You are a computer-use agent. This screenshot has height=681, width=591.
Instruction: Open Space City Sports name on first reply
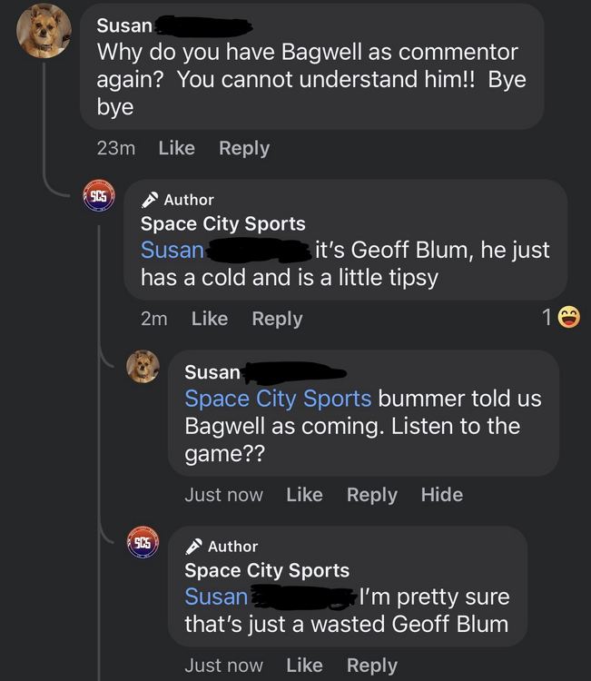coord(222,224)
